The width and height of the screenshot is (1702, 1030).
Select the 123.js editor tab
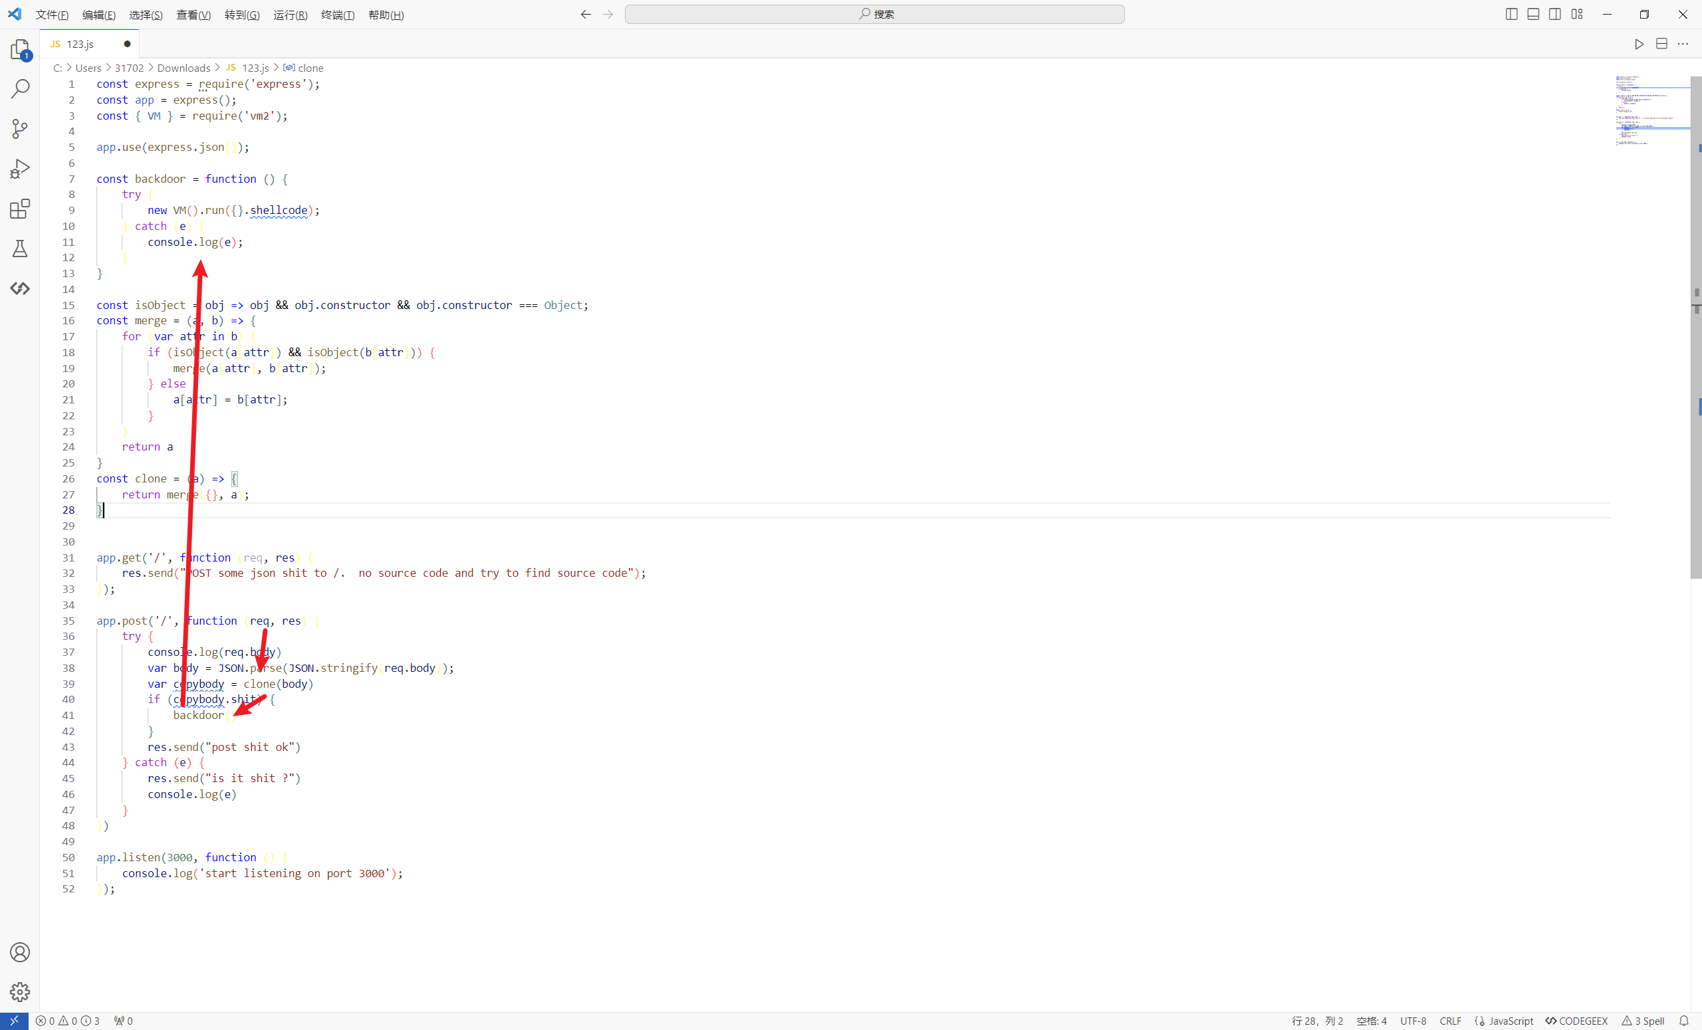point(80,44)
